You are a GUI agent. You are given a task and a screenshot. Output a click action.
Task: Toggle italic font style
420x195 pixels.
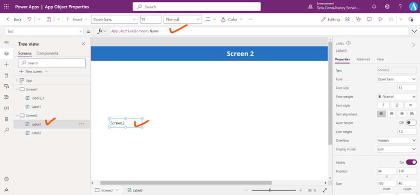[383, 105]
